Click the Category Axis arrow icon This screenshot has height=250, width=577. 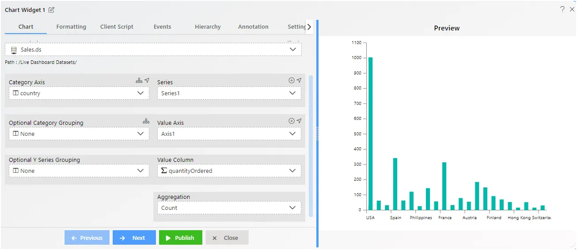147,81
